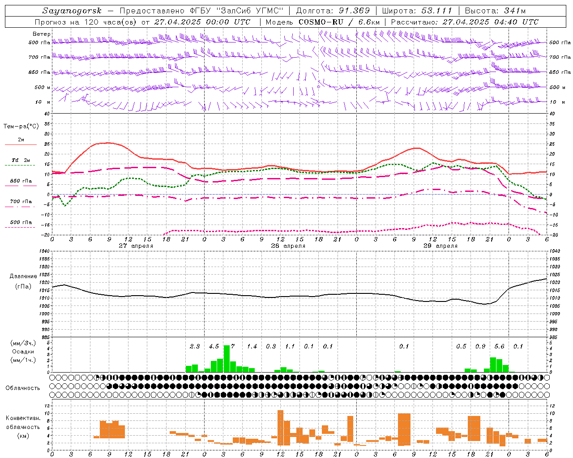Click the 'Ветер' wind panel label
The image size is (573, 458).
[x=42, y=34]
